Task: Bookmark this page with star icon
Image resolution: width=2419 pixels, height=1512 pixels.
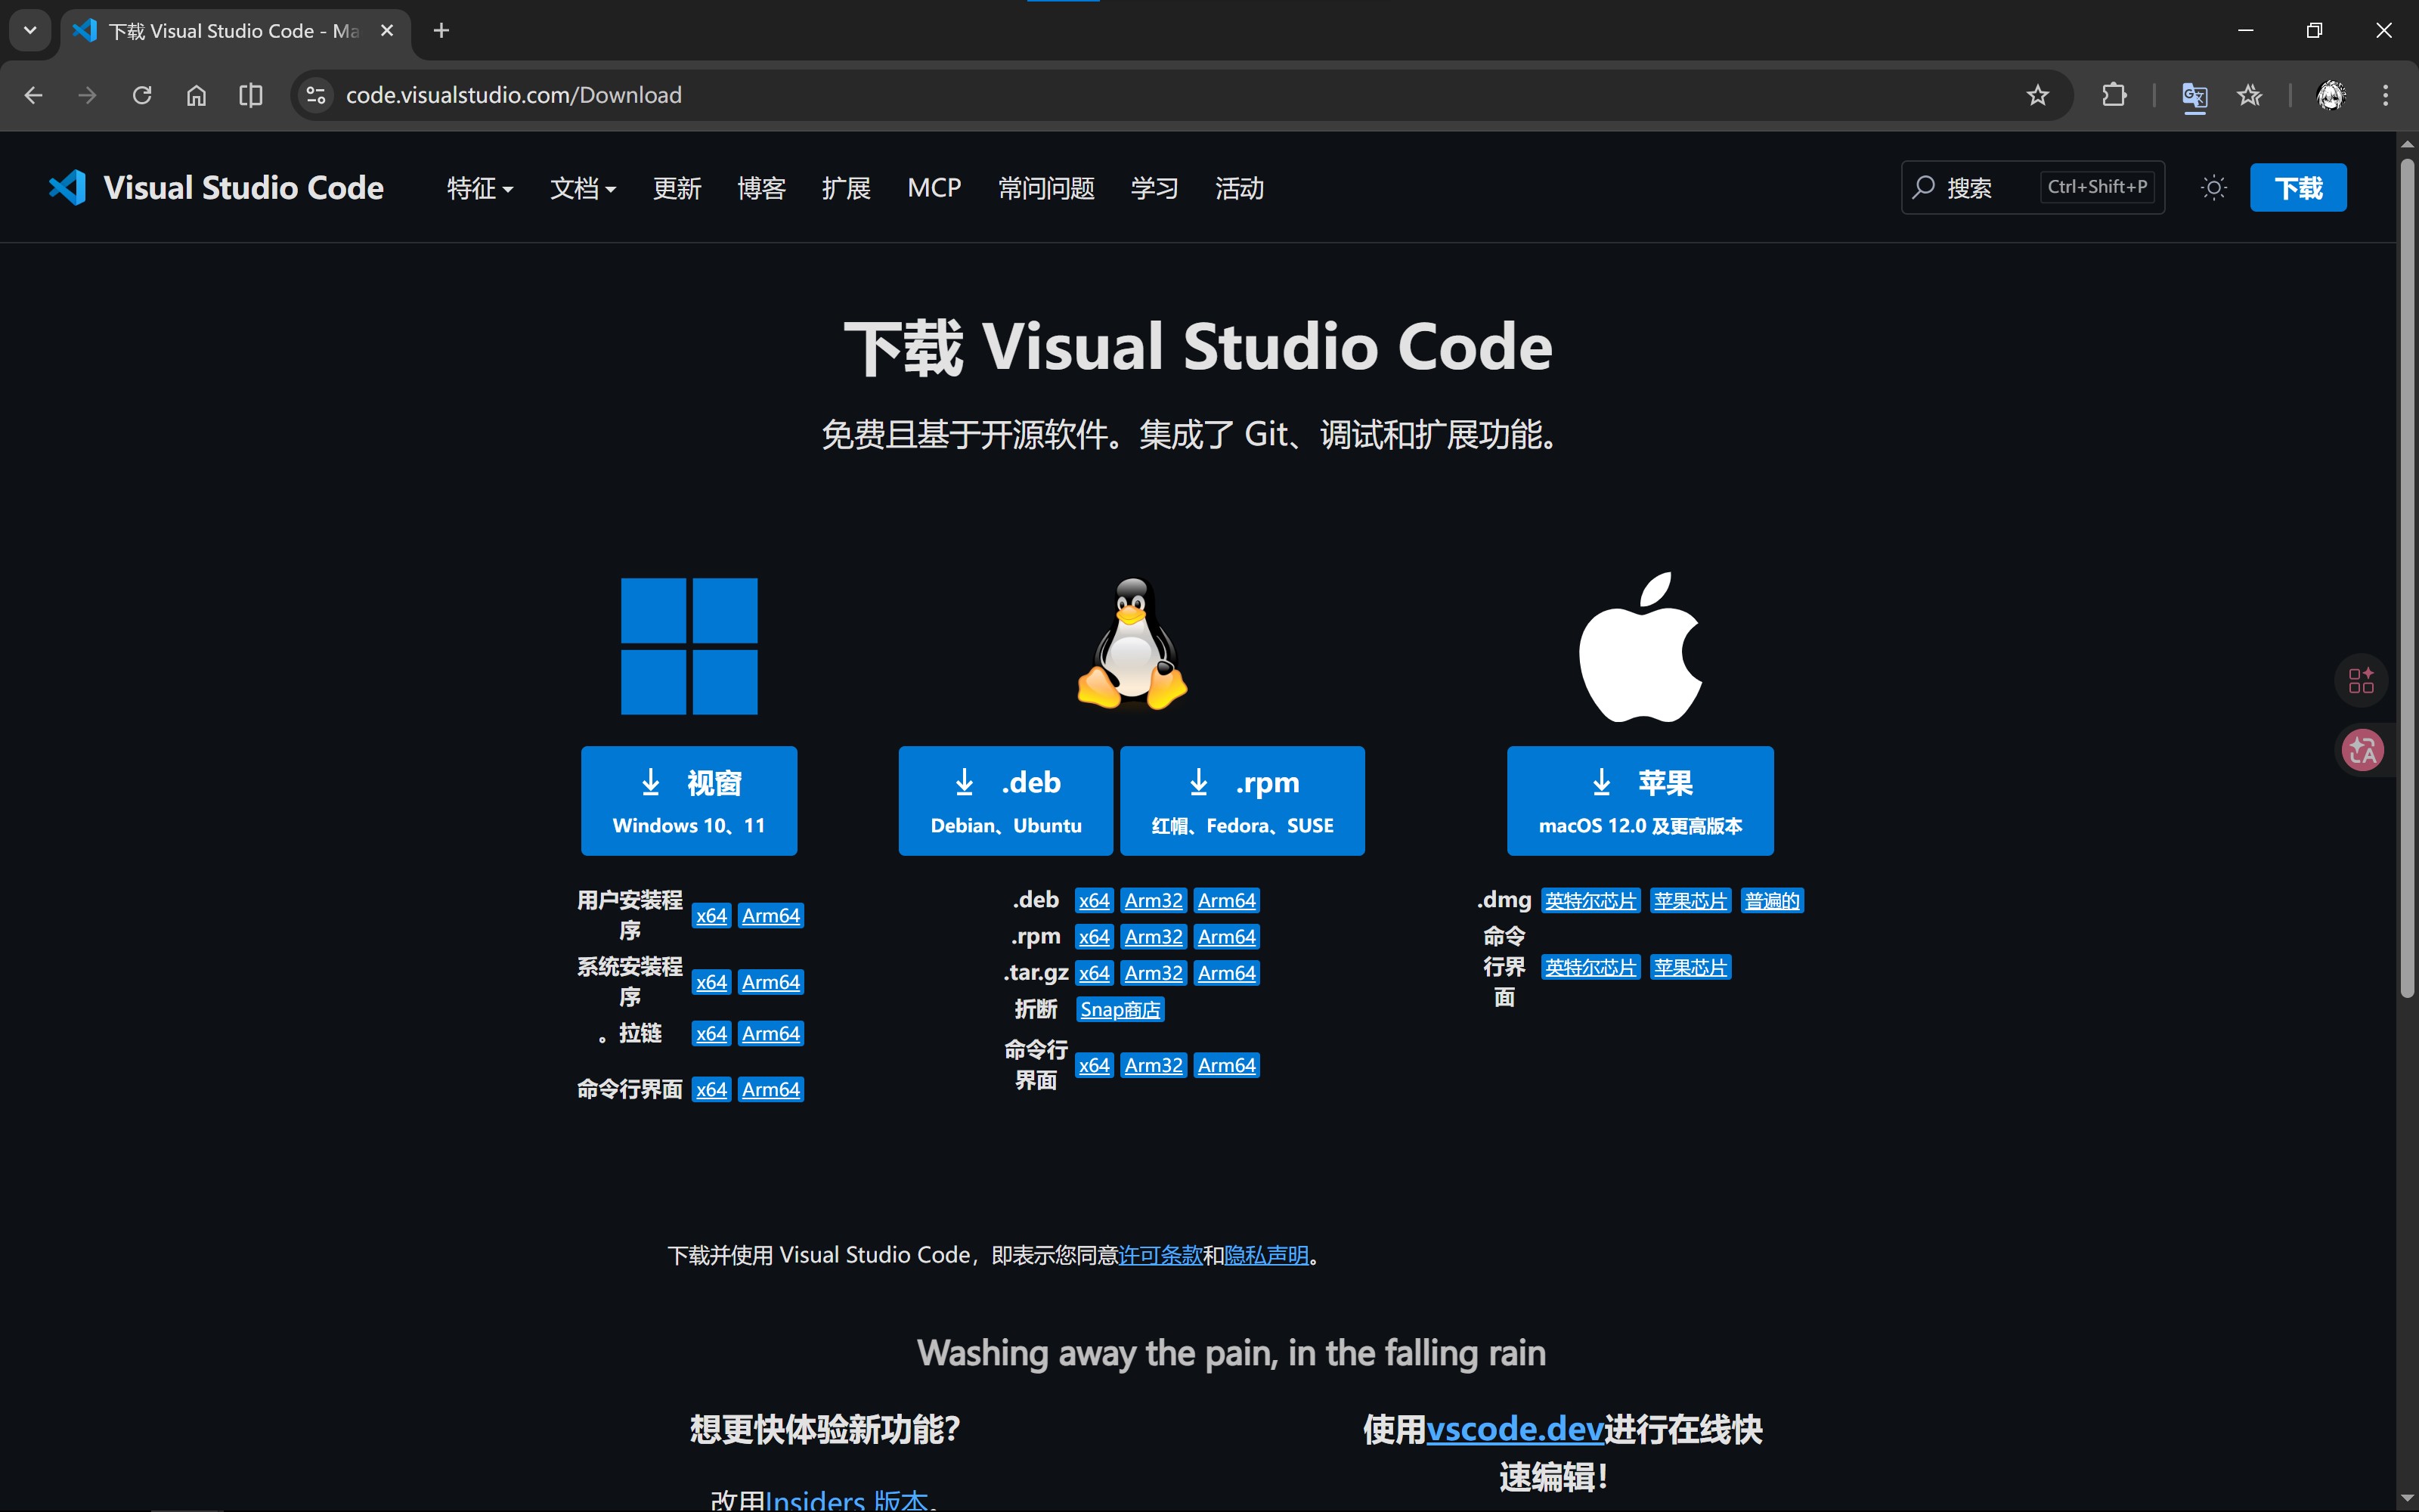Action: (x=2038, y=95)
